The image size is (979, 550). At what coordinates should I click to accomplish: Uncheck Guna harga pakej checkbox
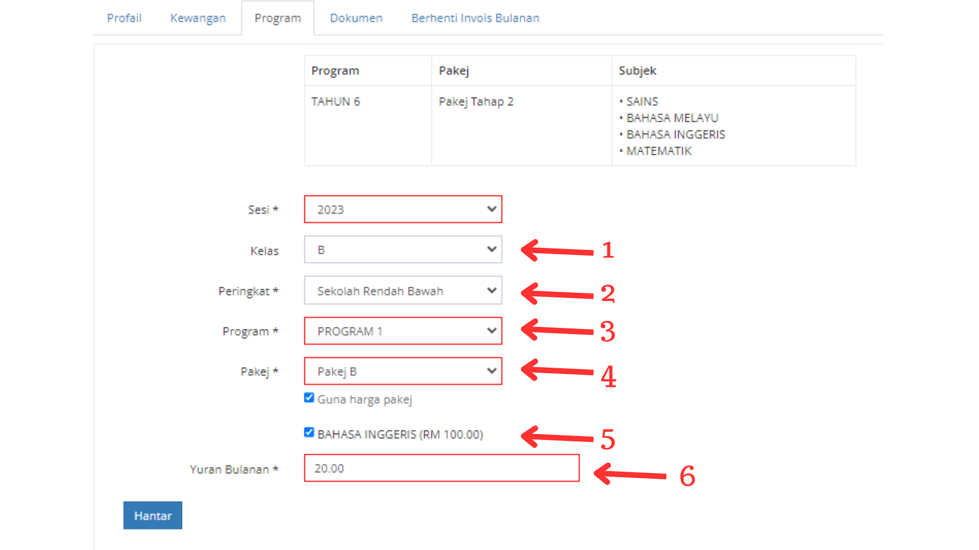pyautogui.click(x=309, y=398)
